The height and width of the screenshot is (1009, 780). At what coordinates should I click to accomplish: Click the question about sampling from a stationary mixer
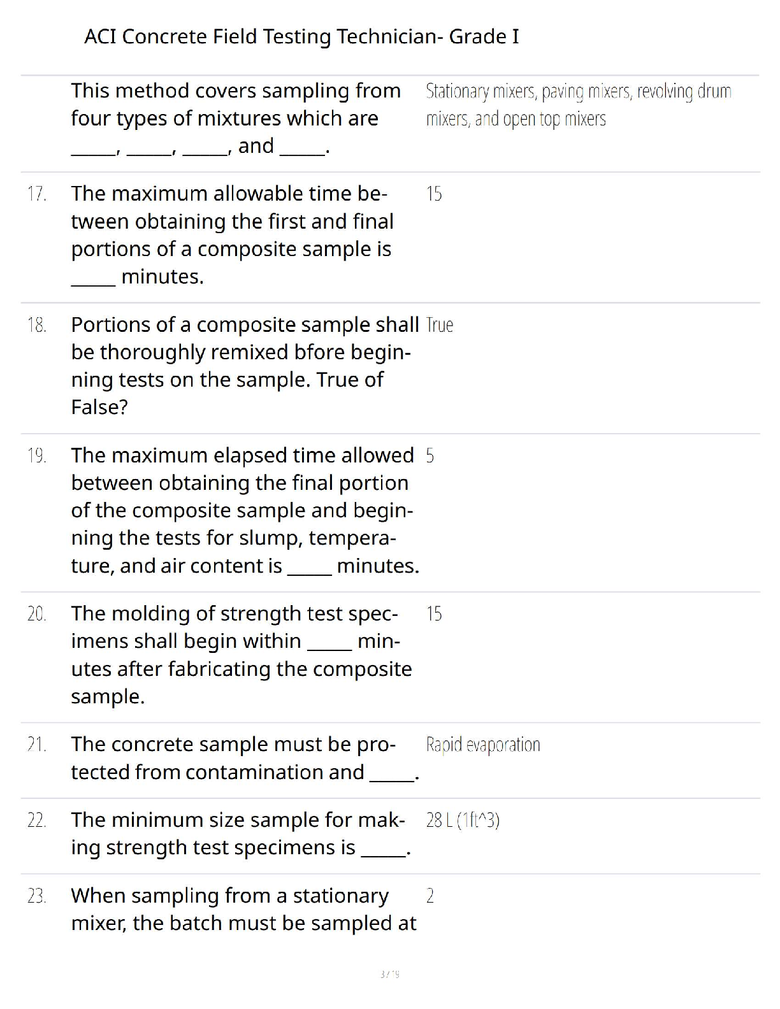[243, 910]
